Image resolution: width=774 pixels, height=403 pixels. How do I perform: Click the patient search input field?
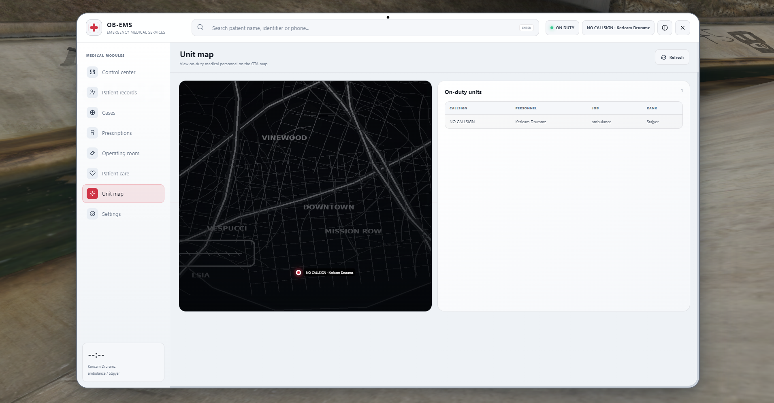[365, 28]
